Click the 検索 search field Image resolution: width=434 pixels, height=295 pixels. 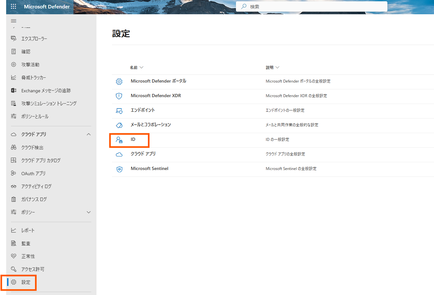[x=311, y=6]
